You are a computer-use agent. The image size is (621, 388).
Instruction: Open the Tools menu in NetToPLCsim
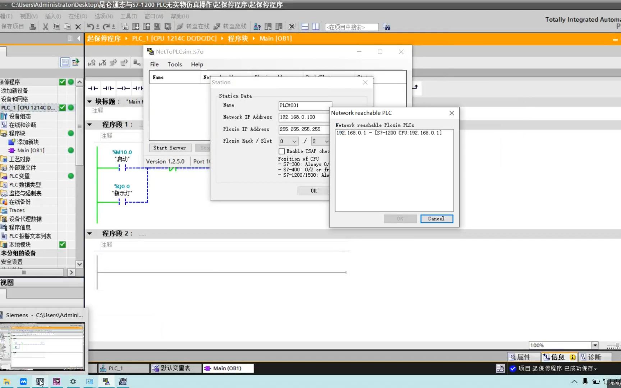(x=175, y=64)
